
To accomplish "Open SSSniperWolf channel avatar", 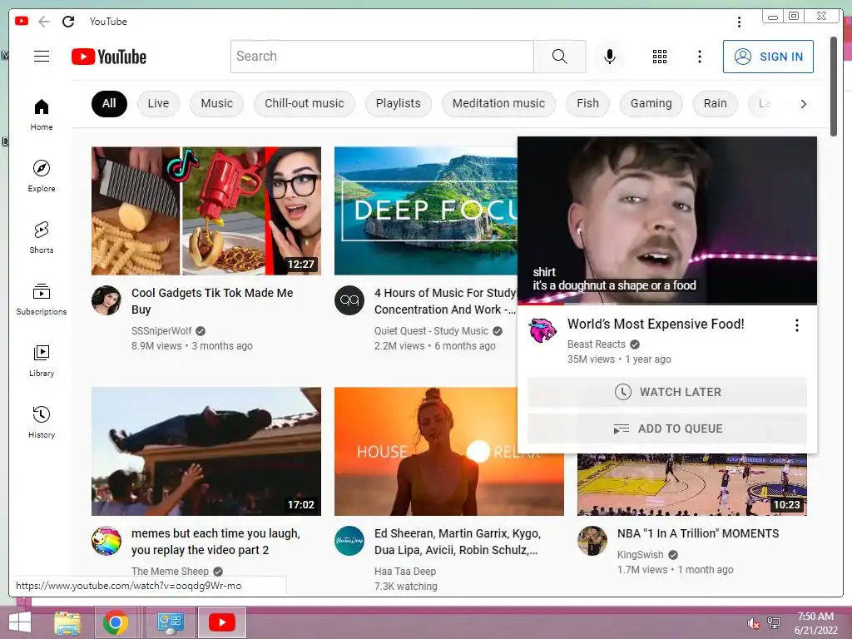I will point(106,300).
